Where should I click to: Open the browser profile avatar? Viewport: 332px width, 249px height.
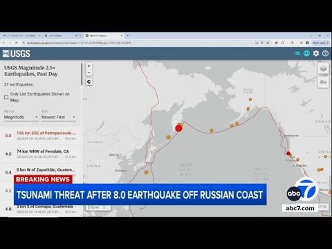click(x=307, y=43)
